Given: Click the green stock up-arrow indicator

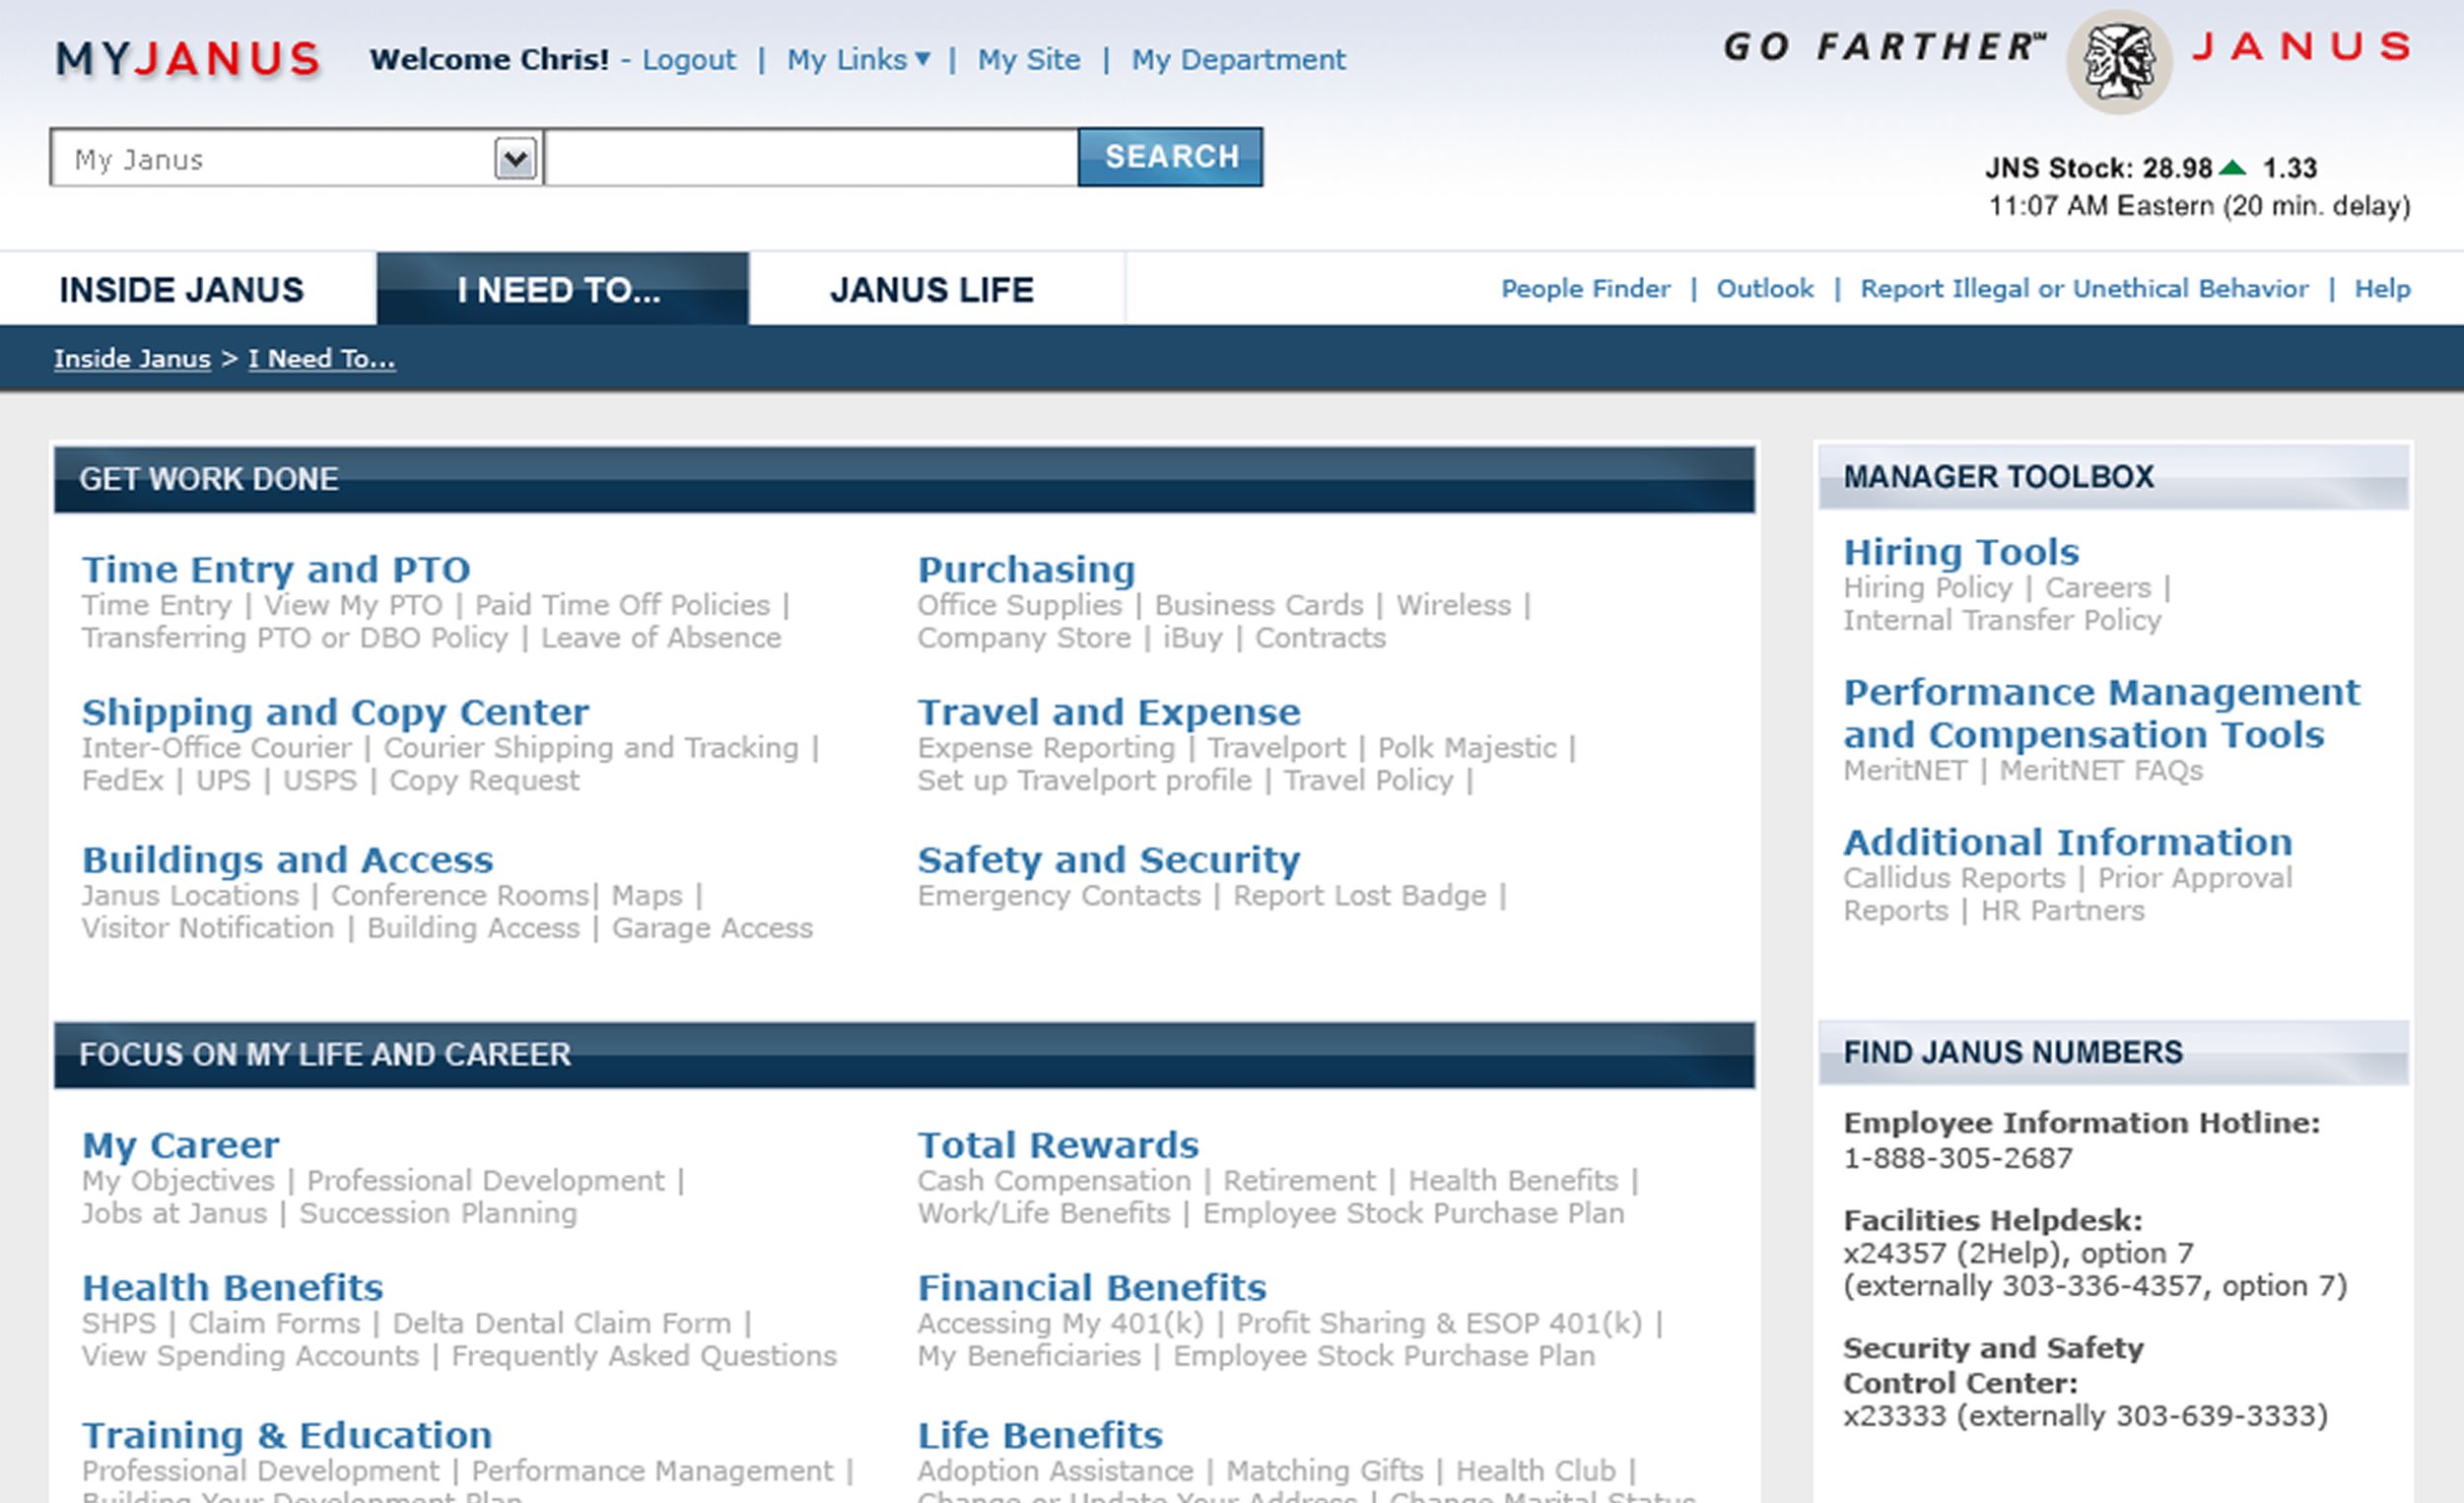Looking at the screenshot, I should coord(2232,168).
